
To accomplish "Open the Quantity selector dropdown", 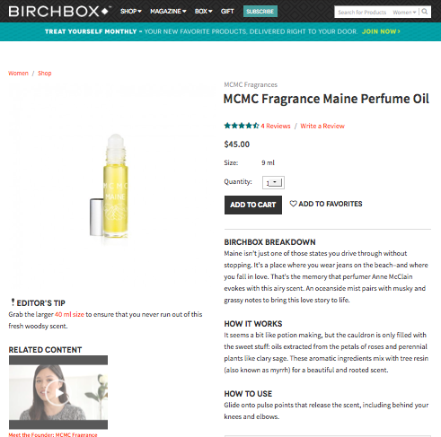I will pos(273,182).
